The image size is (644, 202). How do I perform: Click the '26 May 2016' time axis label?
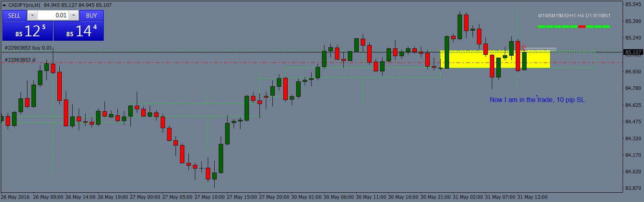15,197
